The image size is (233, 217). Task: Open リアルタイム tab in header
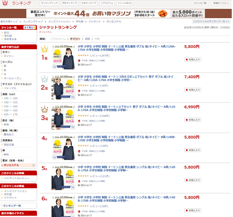(x=107, y=3)
